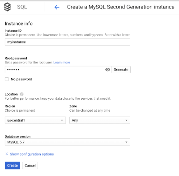Click the Instance info heading
179x176 pixels.
(19, 24)
